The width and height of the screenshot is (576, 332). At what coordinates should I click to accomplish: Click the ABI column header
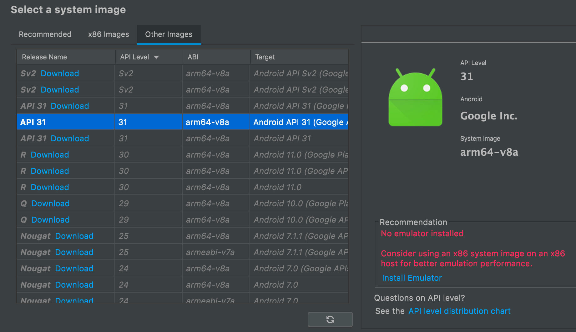193,57
